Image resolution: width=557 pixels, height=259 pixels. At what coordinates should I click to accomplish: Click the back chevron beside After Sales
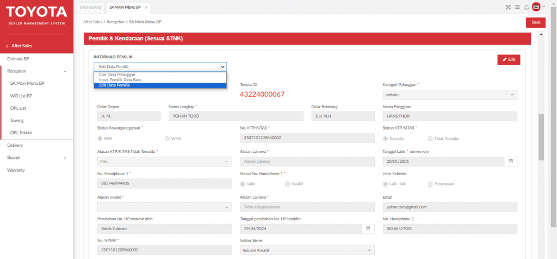(7, 46)
